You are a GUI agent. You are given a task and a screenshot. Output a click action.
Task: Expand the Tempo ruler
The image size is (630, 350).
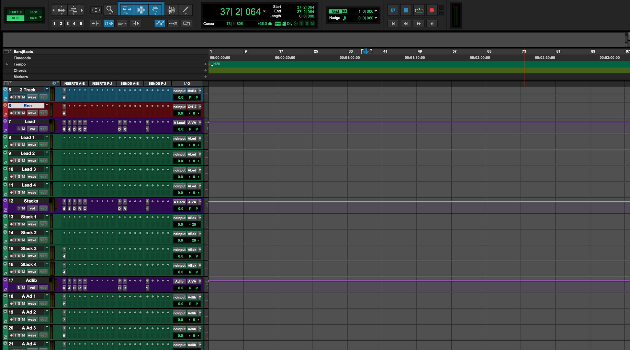7,64
